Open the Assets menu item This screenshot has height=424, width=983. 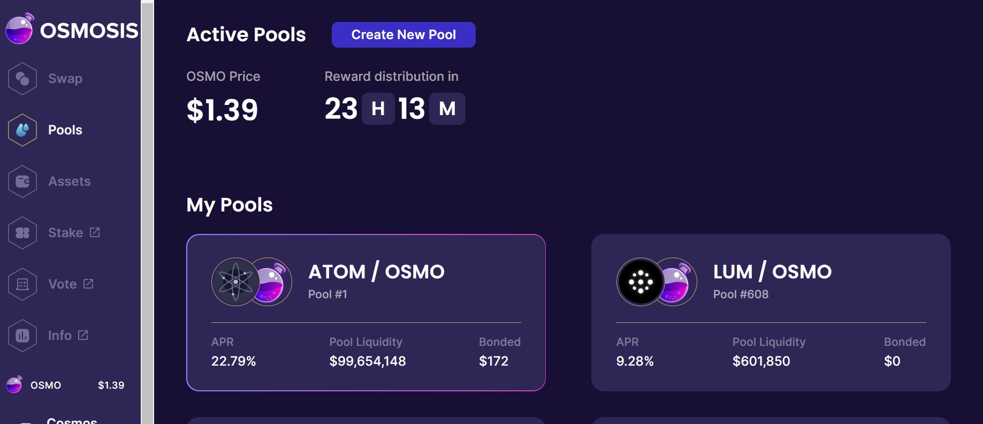tap(70, 181)
